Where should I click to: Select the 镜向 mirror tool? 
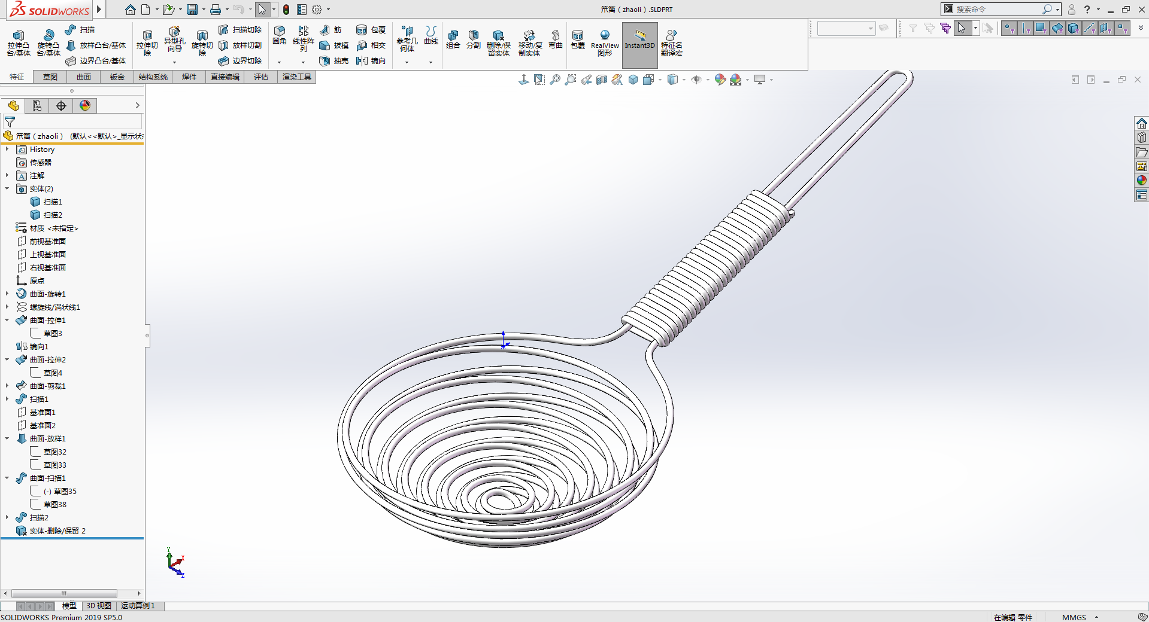pos(371,60)
